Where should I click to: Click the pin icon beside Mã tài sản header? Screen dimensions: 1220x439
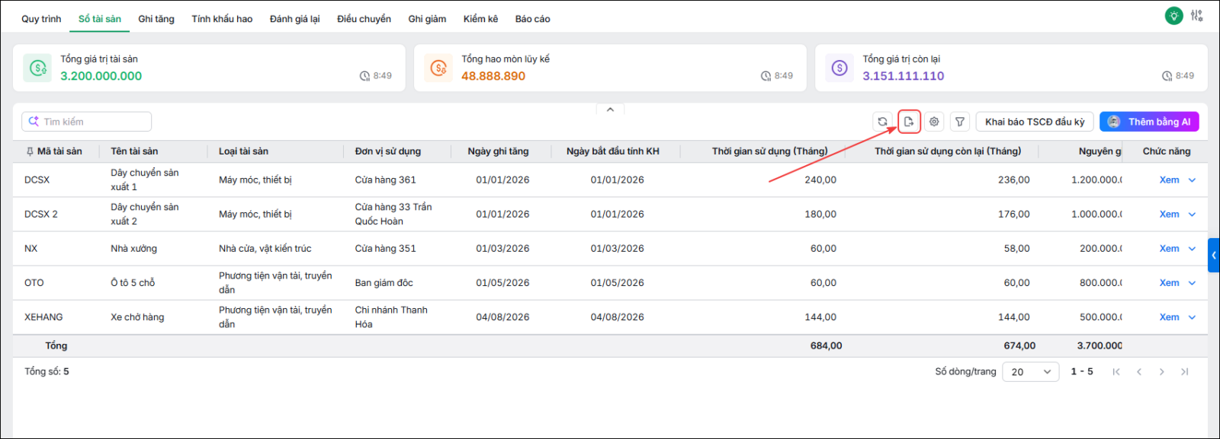point(30,151)
